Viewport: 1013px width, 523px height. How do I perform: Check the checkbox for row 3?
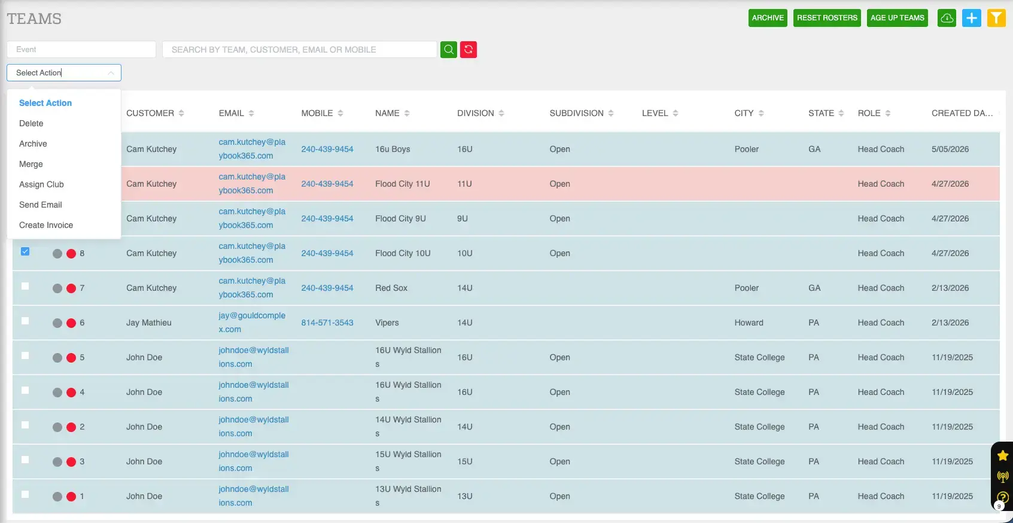(x=25, y=460)
